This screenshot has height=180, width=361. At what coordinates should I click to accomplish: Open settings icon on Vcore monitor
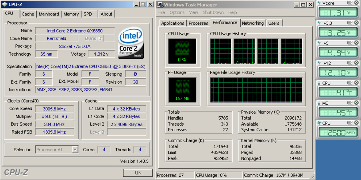[x=350, y=3]
